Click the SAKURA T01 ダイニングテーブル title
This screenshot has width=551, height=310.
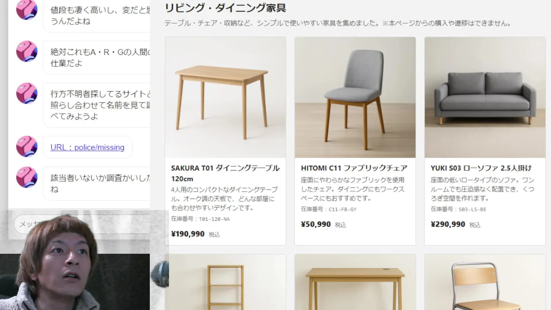point(225,173)
